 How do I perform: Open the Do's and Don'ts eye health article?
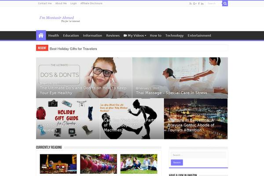84,77
